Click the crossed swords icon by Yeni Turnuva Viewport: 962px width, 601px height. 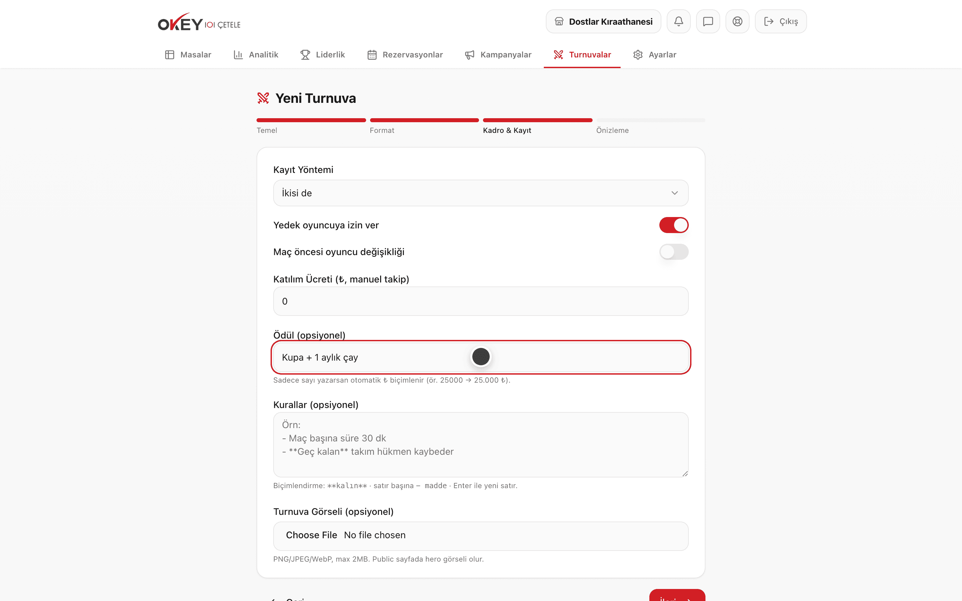click(x=263, y=98)
